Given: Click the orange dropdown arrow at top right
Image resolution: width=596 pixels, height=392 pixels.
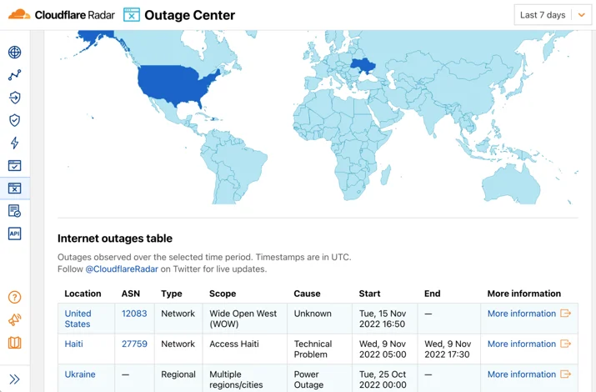Looking at the screenshot, I should (x=581, y=15).
